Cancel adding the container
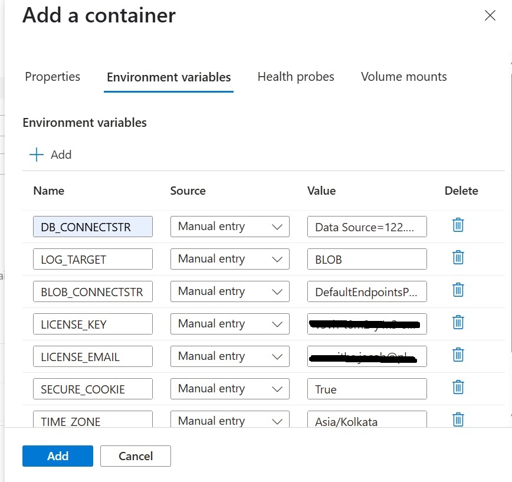This screenshot has height=482, width=512. 135,455
